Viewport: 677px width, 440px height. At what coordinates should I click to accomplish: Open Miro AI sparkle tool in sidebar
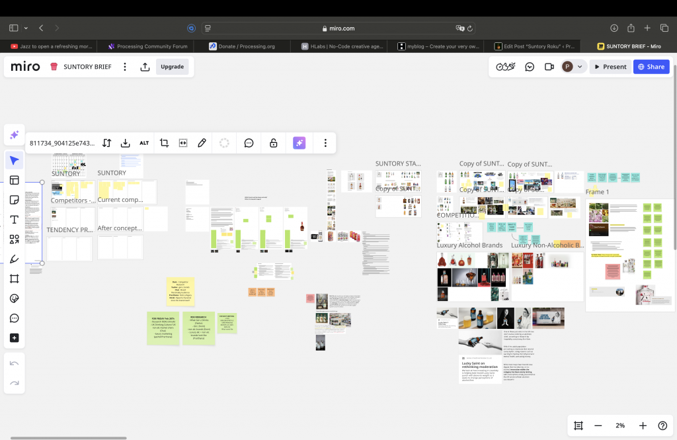(x=15, y=135)
